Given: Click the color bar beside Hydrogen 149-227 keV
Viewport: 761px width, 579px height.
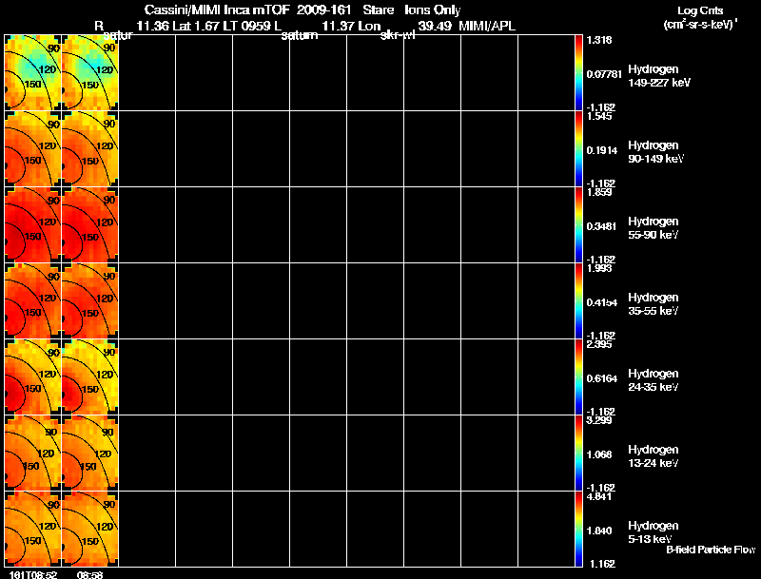Looking at the screenshot, I should (578, 73).
